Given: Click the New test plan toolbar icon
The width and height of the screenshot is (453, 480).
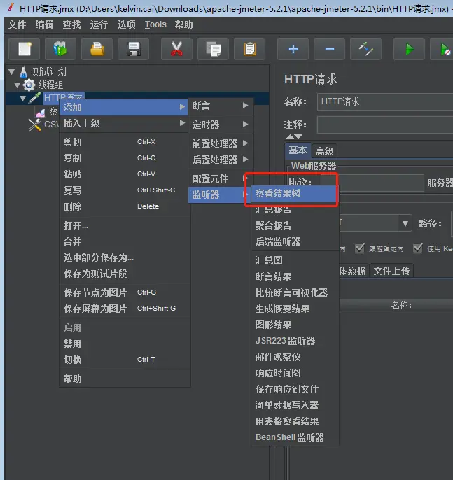Looking at the screenshot, I should pos(25,49).
